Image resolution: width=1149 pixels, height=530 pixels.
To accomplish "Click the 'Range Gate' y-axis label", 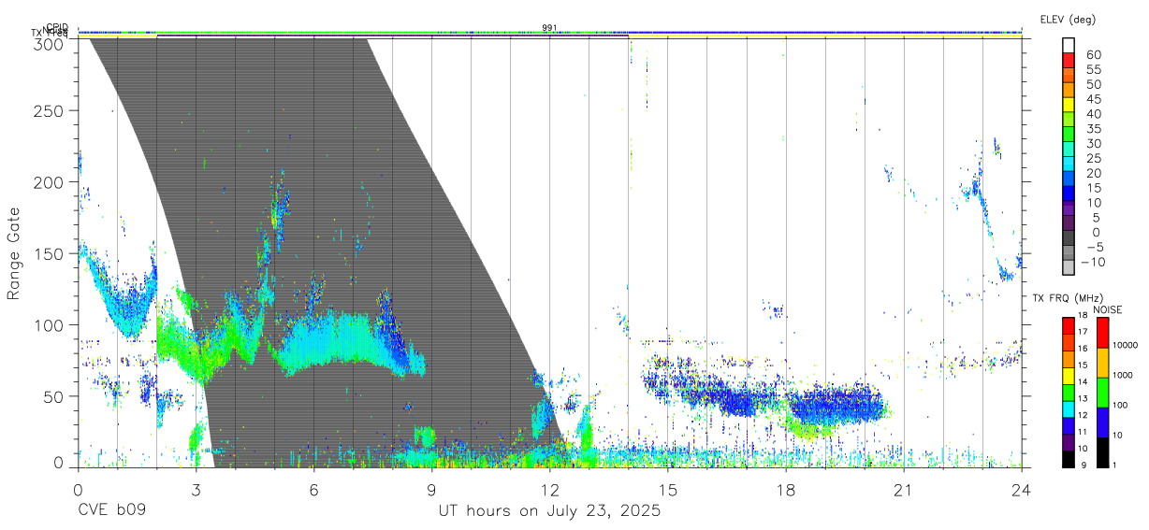I will coord(14,253).
